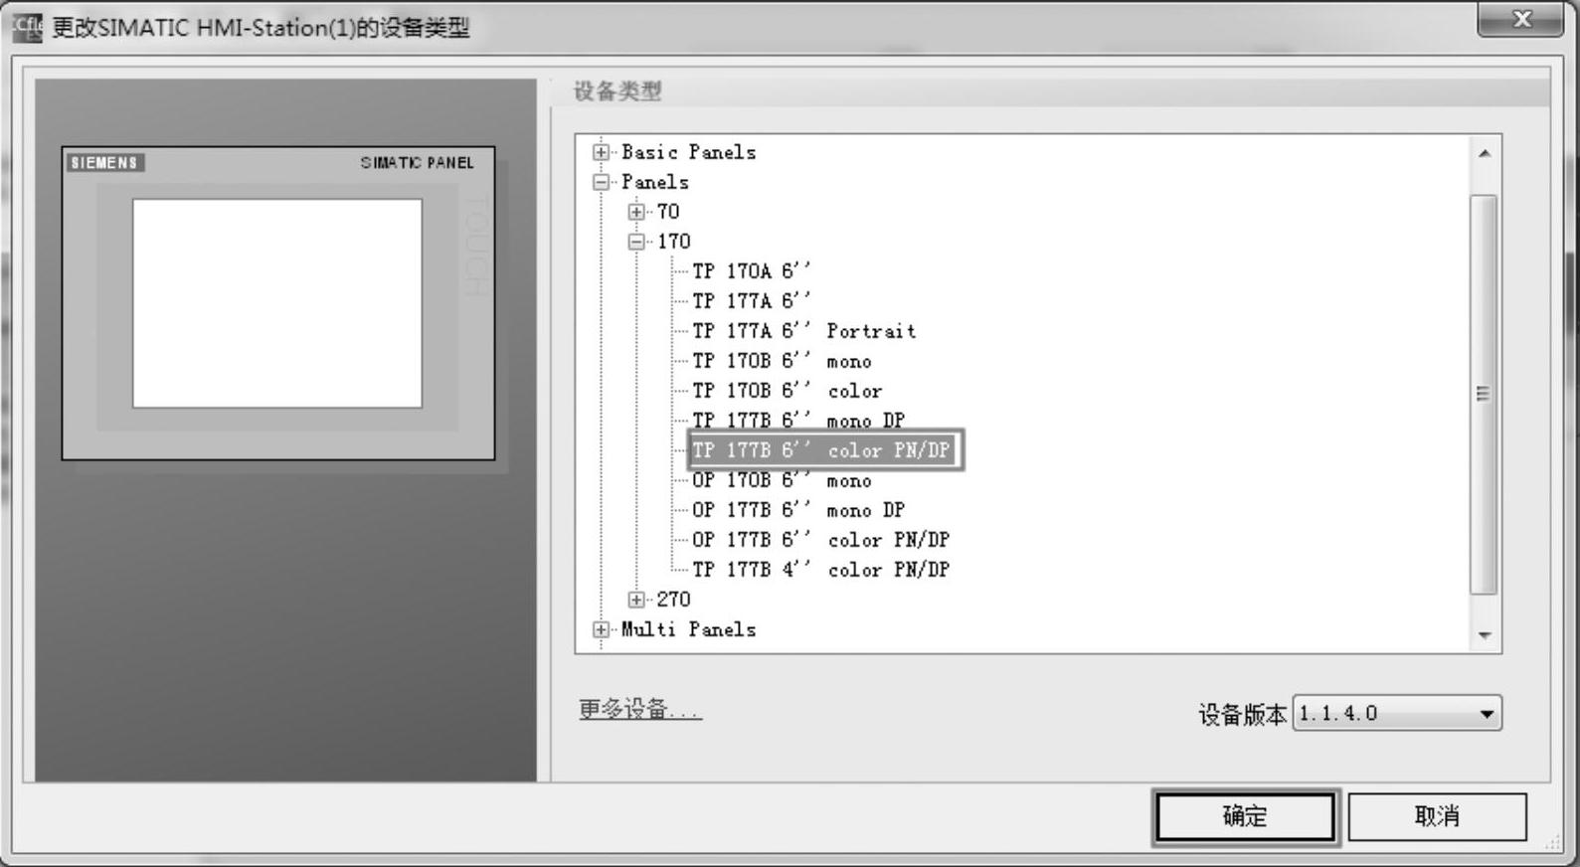1580x867 pixels.
Task: Click the 70 group label
Action: click(668, 212)
